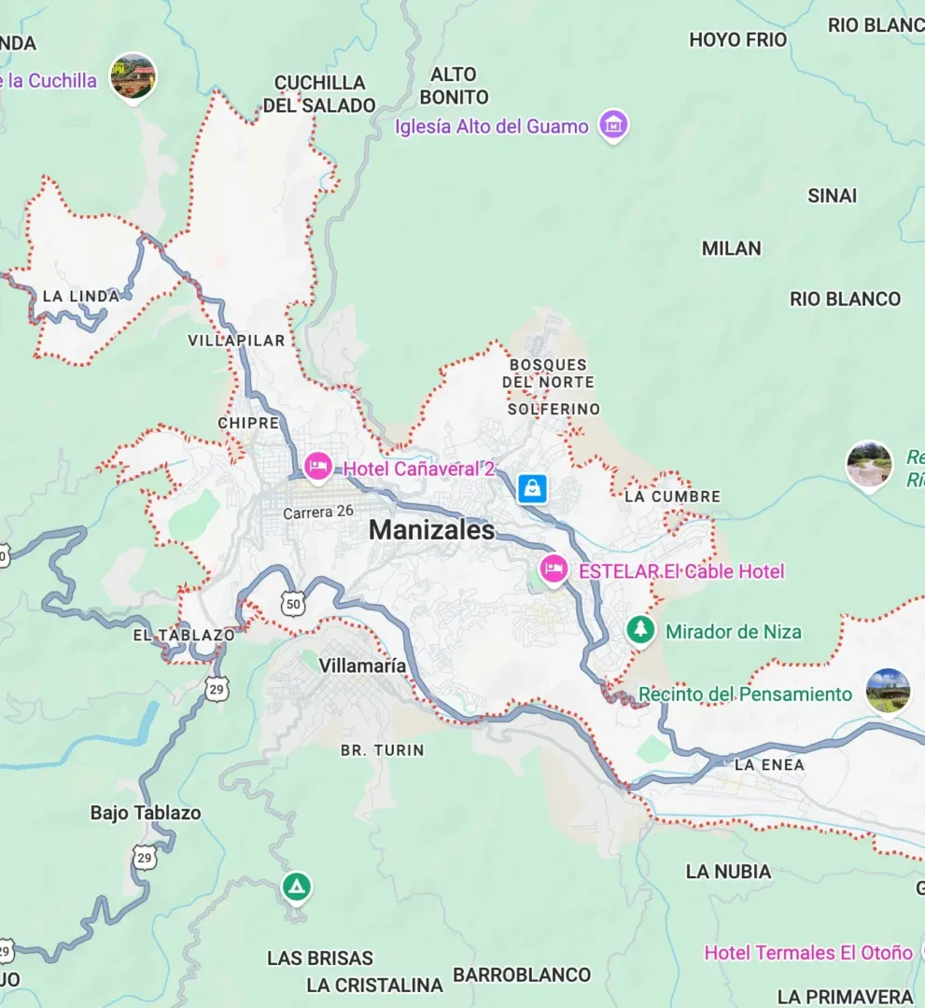The width and height of the screenshot is (925, 1008).
Task: Click the Hotel Cañaveral 2 pink bed icon
Action: click(x=317, y=466)
